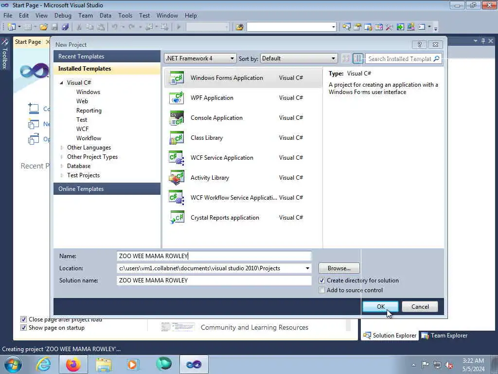
Task: Click the Save All toolbar icon
Action: click(x=65, y=27)
